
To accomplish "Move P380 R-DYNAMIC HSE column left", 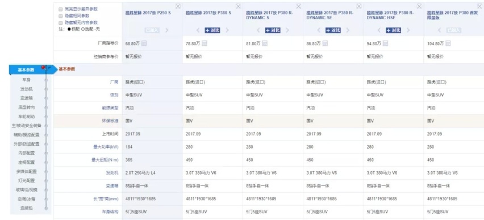I will coord(379,30).
